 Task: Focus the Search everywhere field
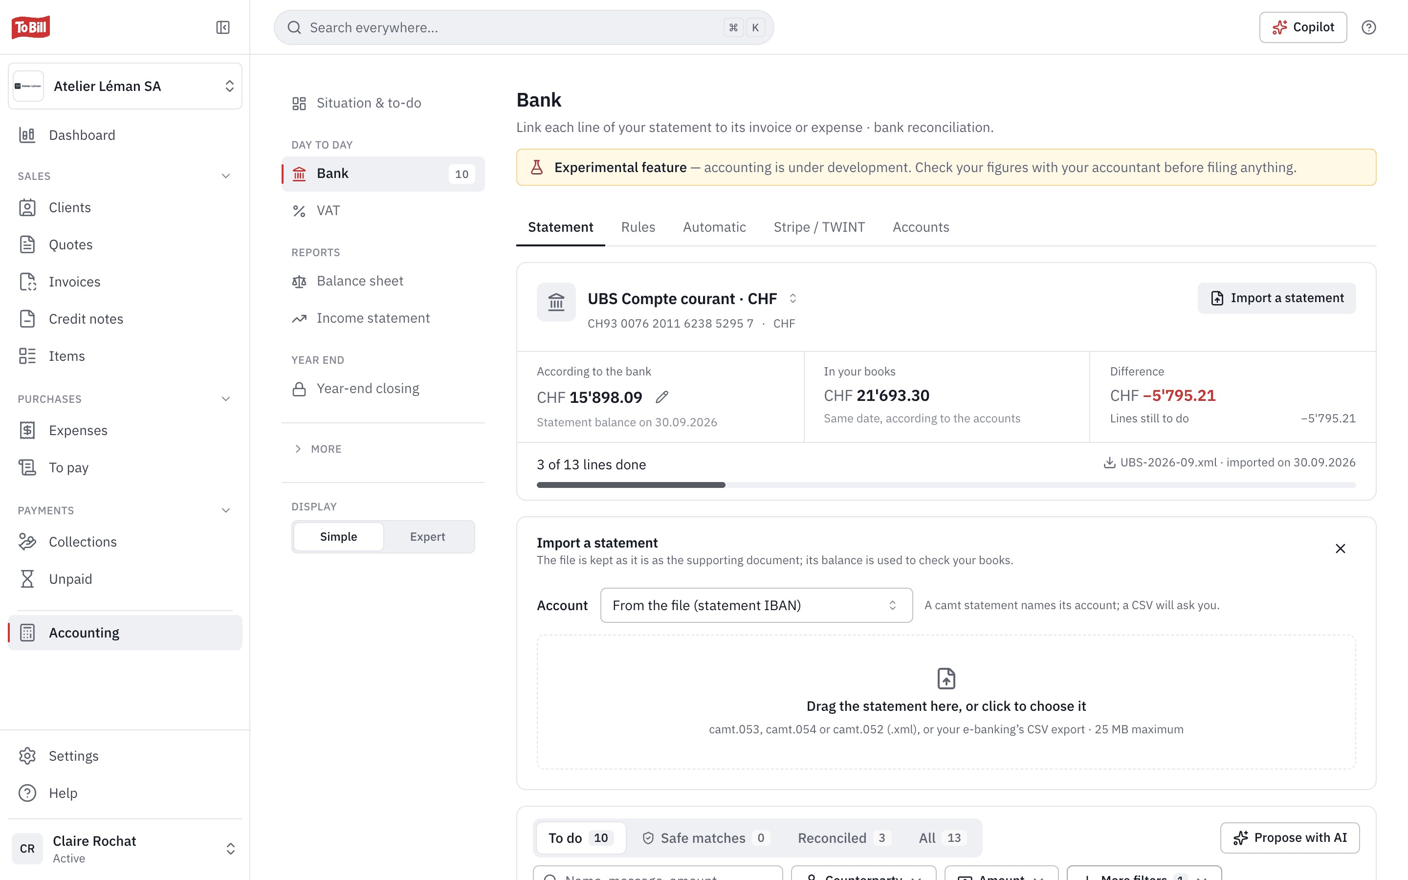pos(524,27)
